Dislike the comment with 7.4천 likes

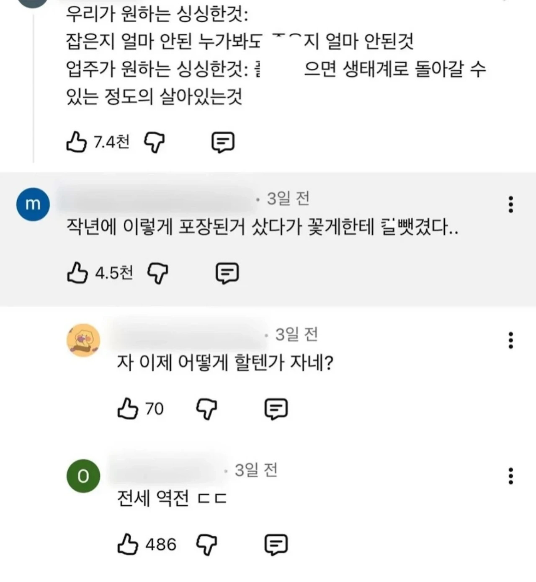point(155,142)
